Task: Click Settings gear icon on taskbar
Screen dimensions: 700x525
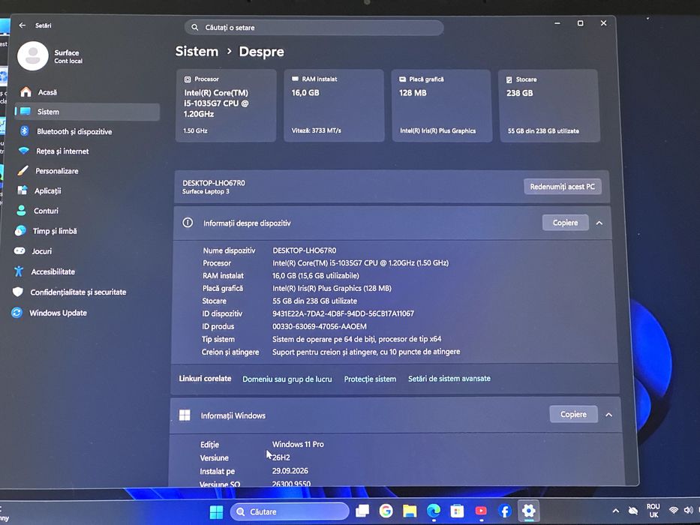Action: click(529, 511)
